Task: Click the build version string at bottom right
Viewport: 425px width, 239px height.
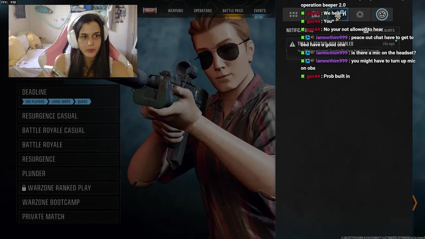Action: (382, 238)
